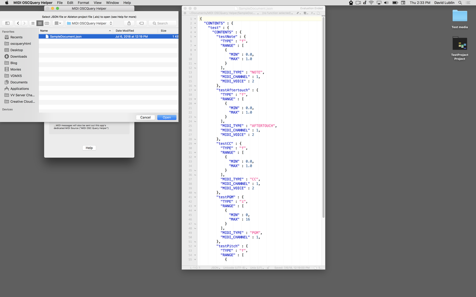Open the editor file path popup
476x297 pixels.
click(x=224, y=13)
